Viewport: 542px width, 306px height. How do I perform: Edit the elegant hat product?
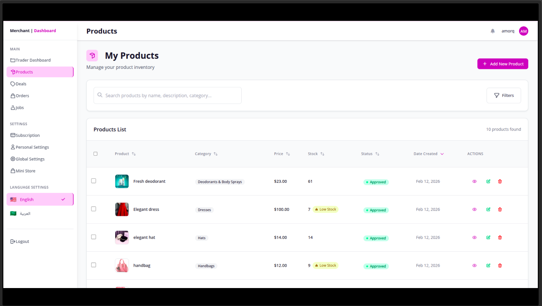(x=488, y=237)
